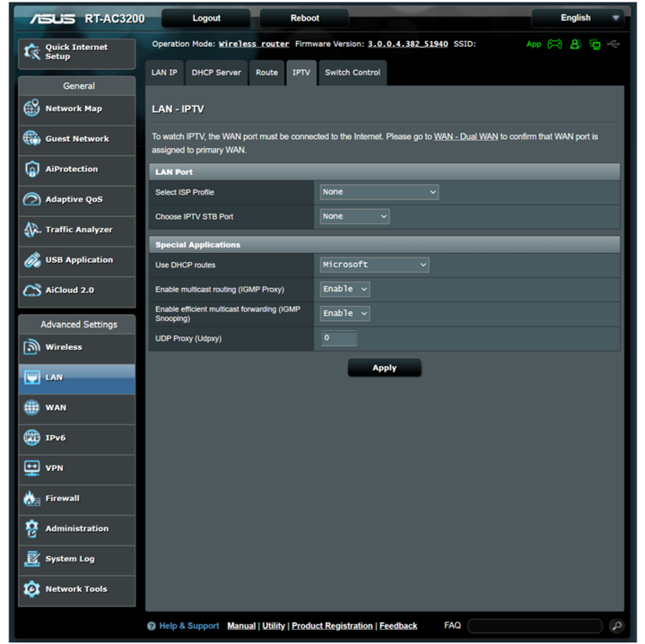645x644 pixels.
Task: Open the Choose IPTV STB Port dropdown
Action: click(x=355, y=216)
